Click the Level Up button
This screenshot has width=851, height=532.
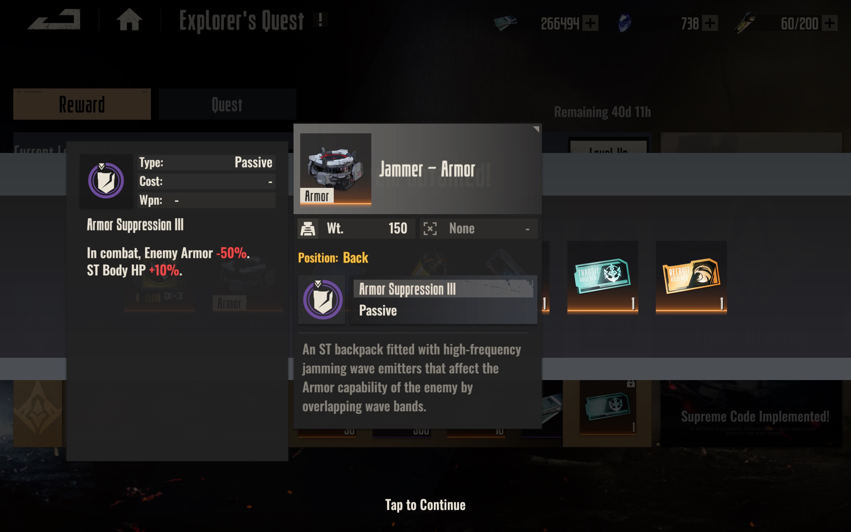tap(608, 146)
